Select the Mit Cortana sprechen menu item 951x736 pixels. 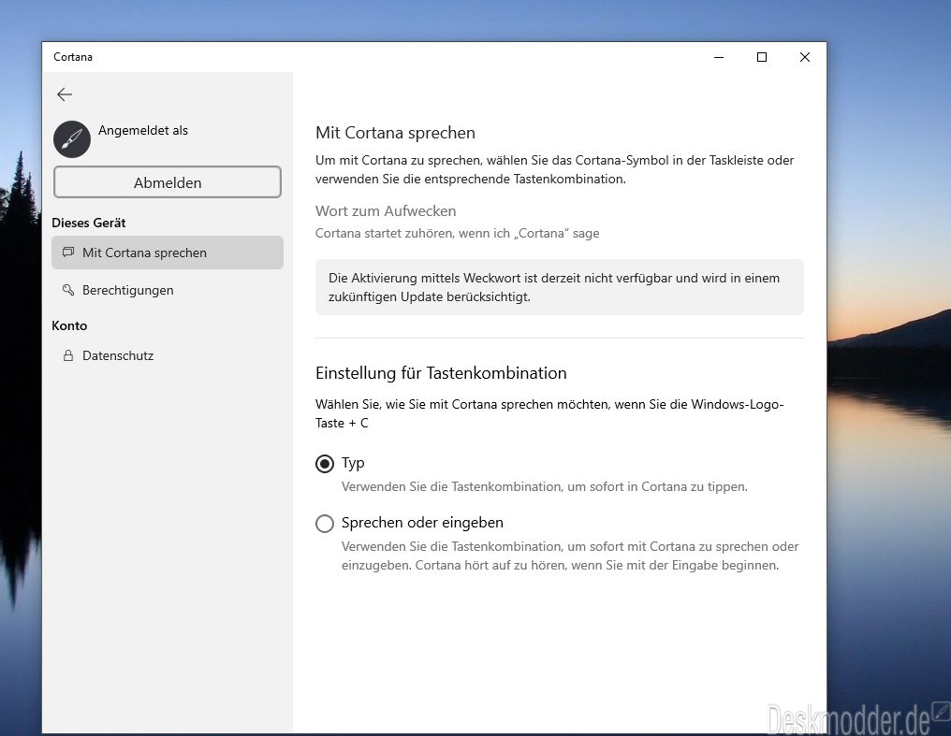[168, 253]
